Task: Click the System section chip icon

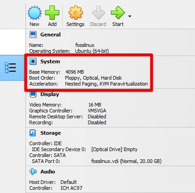Action: point(33,61)
